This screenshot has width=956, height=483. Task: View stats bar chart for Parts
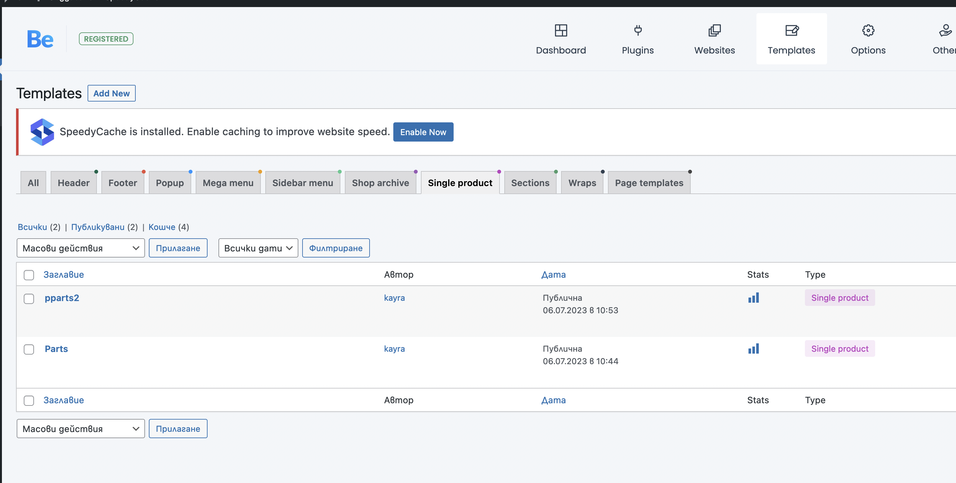coord(753,348)
